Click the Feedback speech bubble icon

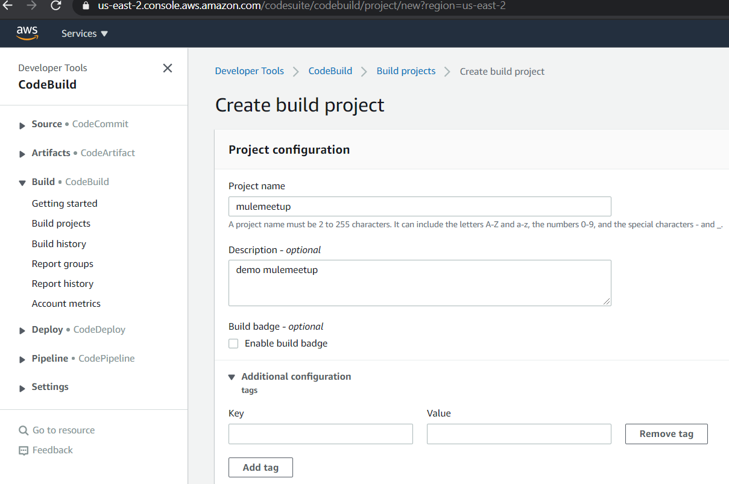pyautogui.click(x=24, y=450)
